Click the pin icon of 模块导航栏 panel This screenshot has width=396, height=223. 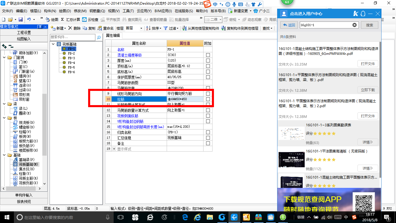click(x=40, y=27)
